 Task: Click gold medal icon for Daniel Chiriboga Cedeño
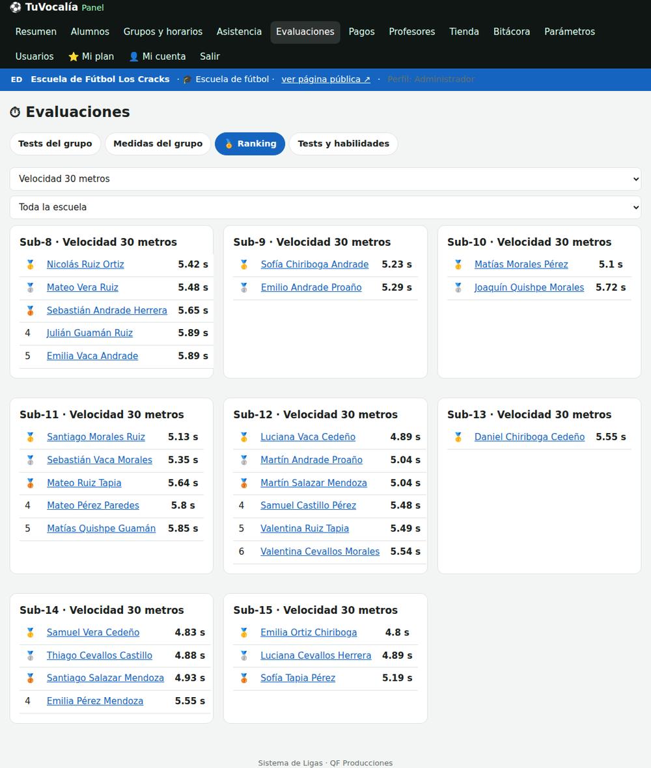click(x=458, y=437)
